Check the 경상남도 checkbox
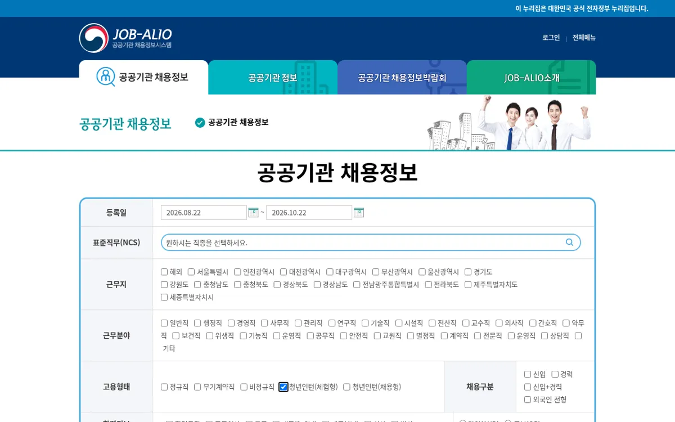675x422 pixels. click(317, 285)
